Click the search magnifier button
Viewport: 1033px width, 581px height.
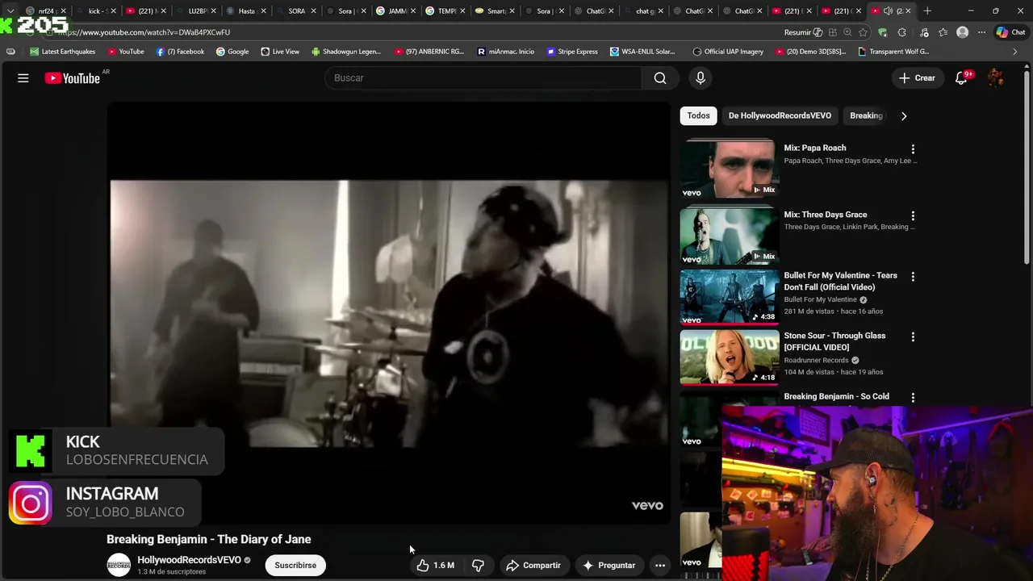click(660, 78)
